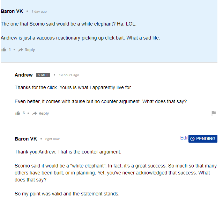Click the like count of 6
Image resolution: width=223 pixels, height=208 pixels.
[24, 113]
